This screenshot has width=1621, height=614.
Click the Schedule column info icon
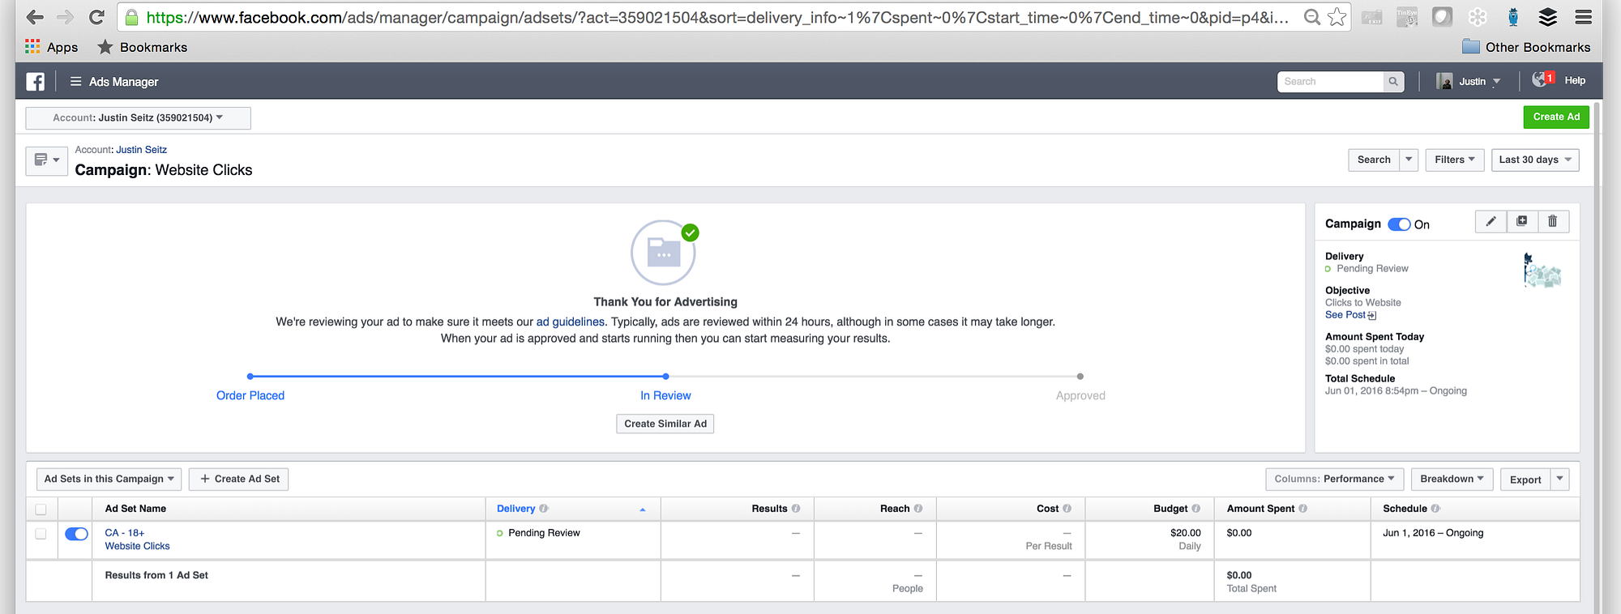[x=1435, y=509]
